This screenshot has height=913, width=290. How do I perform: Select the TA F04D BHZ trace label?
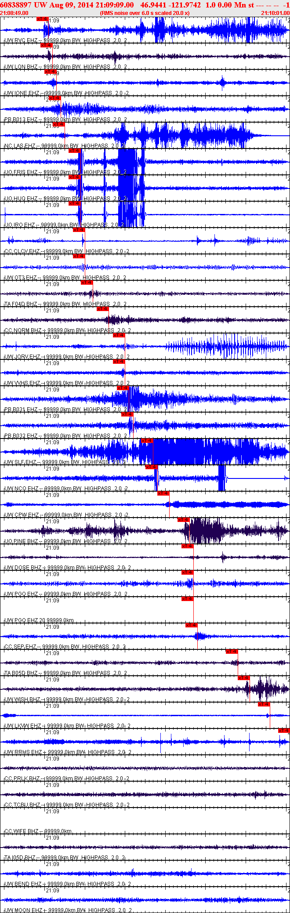click(65, 304)
